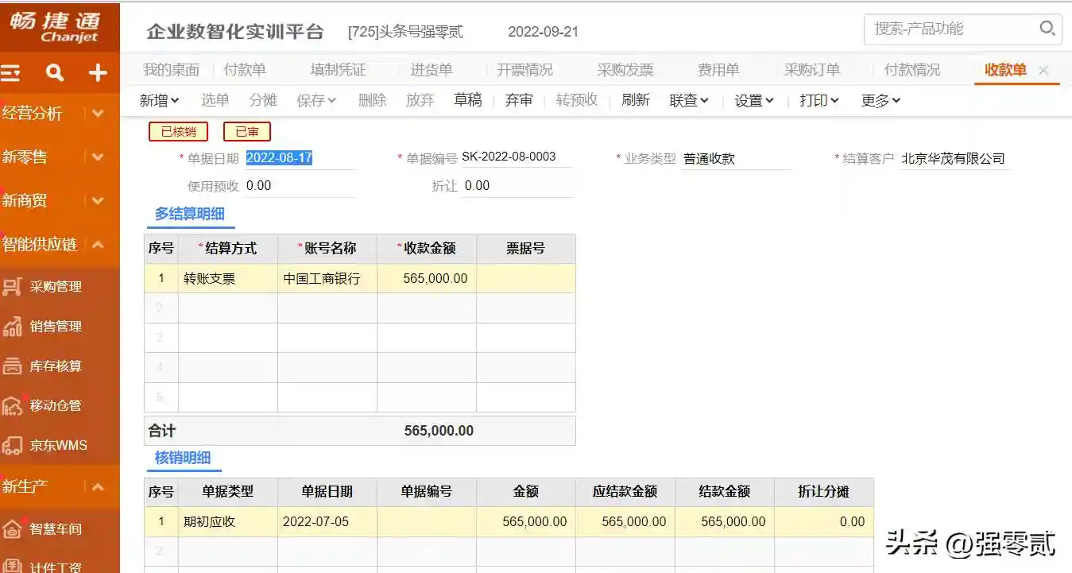The width and height of the screenshot is (1072, 573).
Task: Open 库存核算 module
Action: click(x=56, y=366)
